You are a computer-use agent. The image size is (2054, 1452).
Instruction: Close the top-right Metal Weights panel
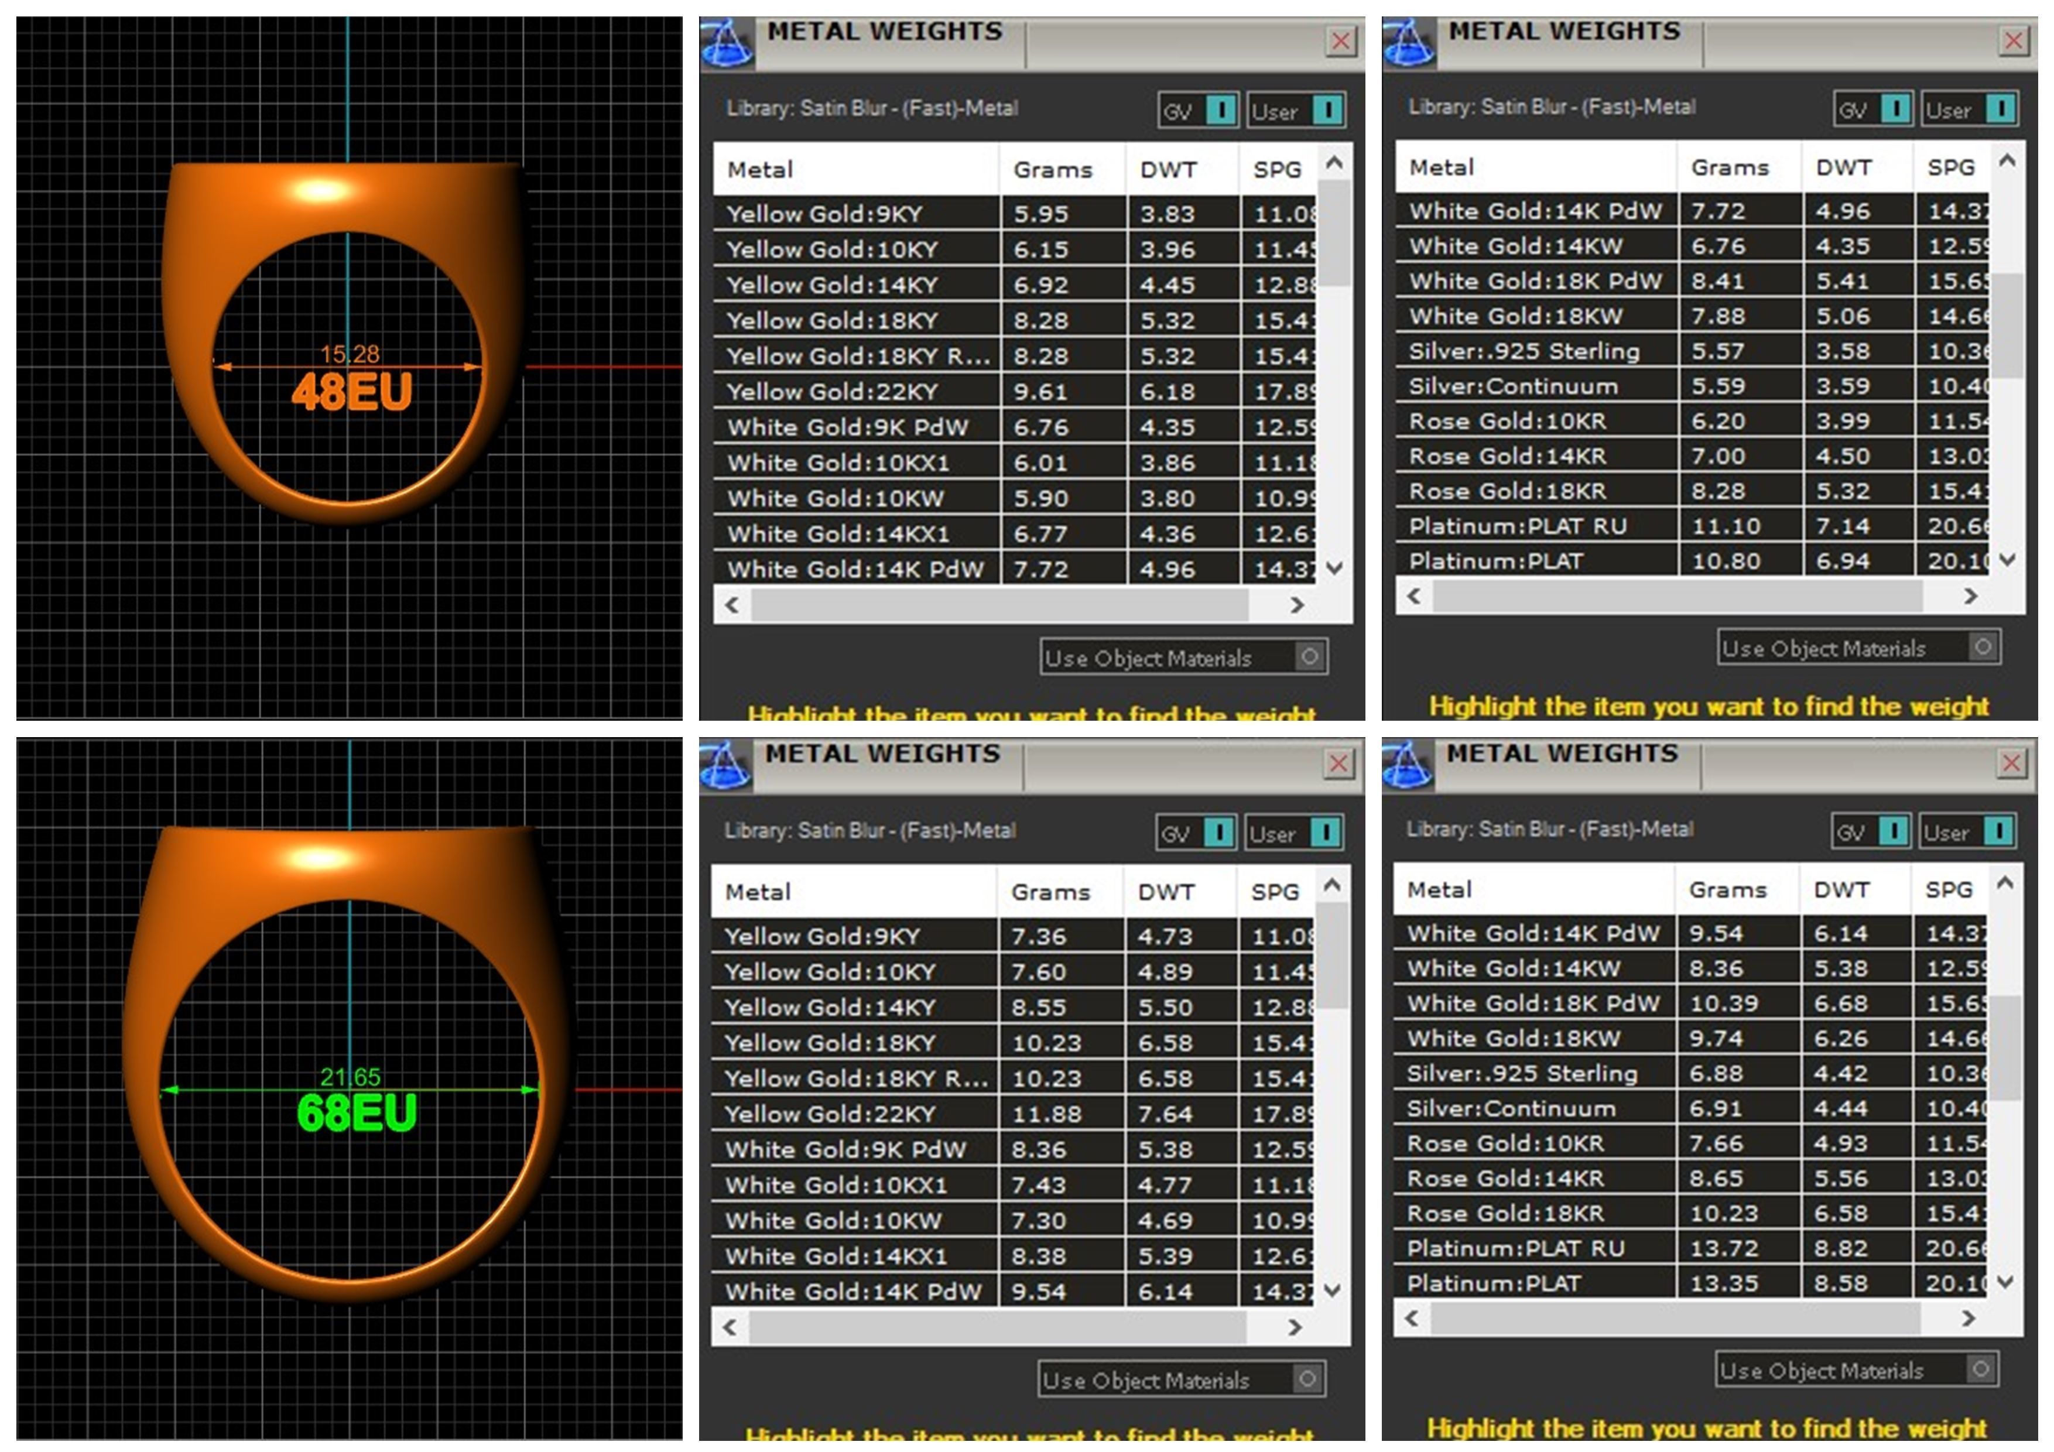pyautogui.click(x=2013, y=40)
